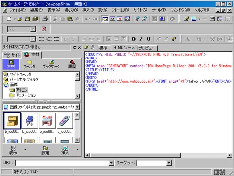Click the Redo arrow icon
Image resolution: width=234 pixels, height=176 pixels.
pyautogui.click(x=95, y=19)
